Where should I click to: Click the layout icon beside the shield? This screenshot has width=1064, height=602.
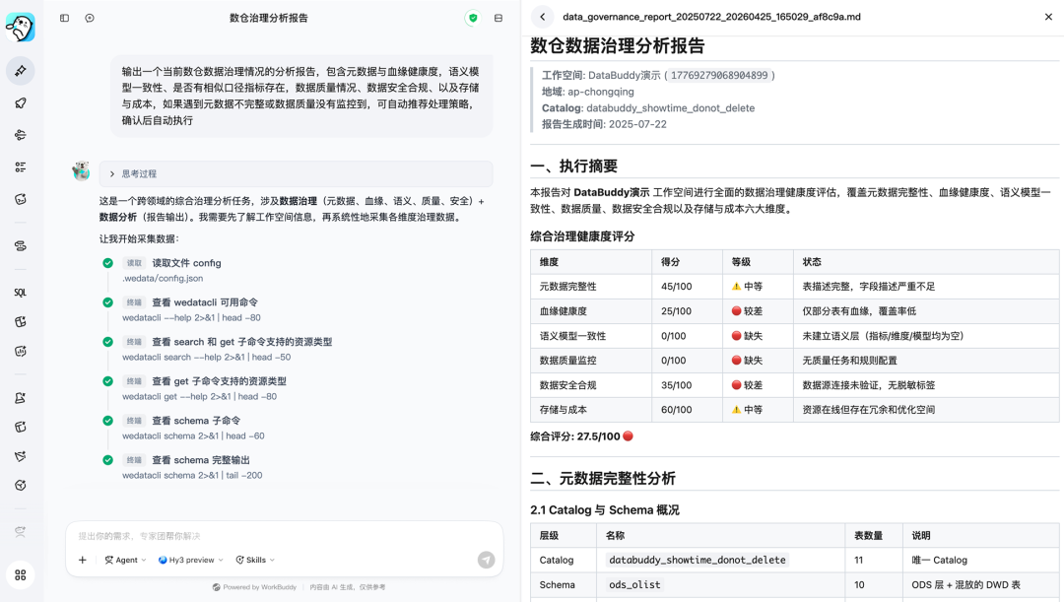499,19
